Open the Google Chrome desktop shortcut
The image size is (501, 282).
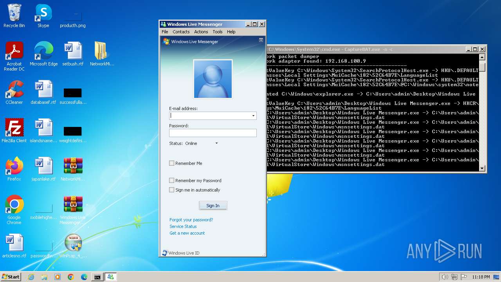14,210
